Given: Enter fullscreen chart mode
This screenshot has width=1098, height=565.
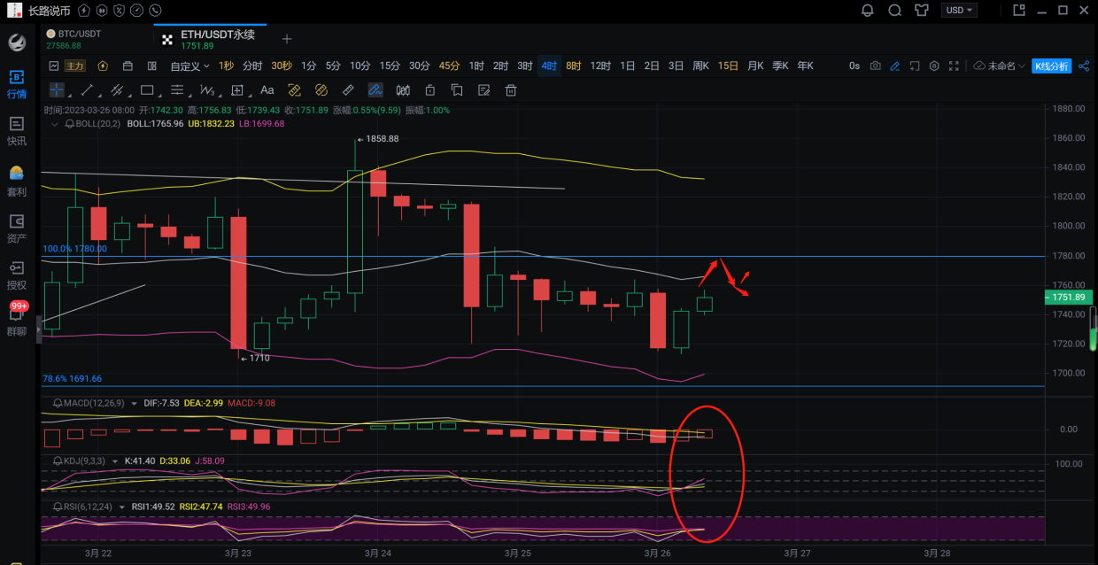Looking at the screenshot, I should [954, 66].
